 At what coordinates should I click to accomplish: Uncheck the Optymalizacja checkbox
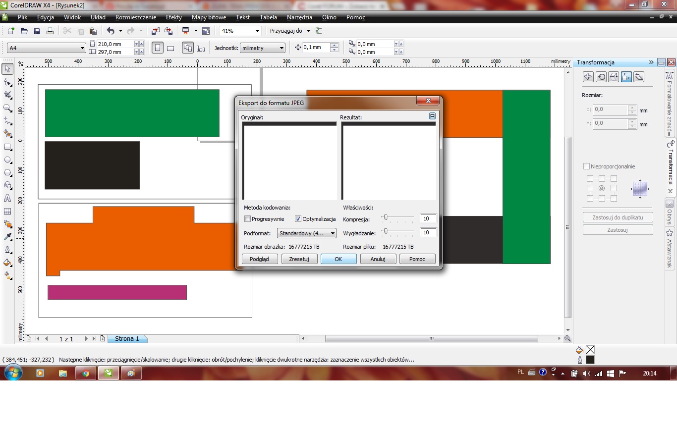(x=298, y=219)
